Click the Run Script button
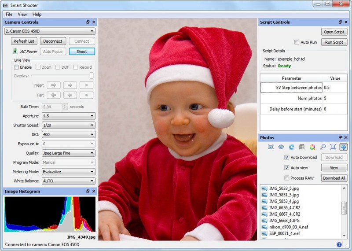352x251 pixels. (334, 42)
